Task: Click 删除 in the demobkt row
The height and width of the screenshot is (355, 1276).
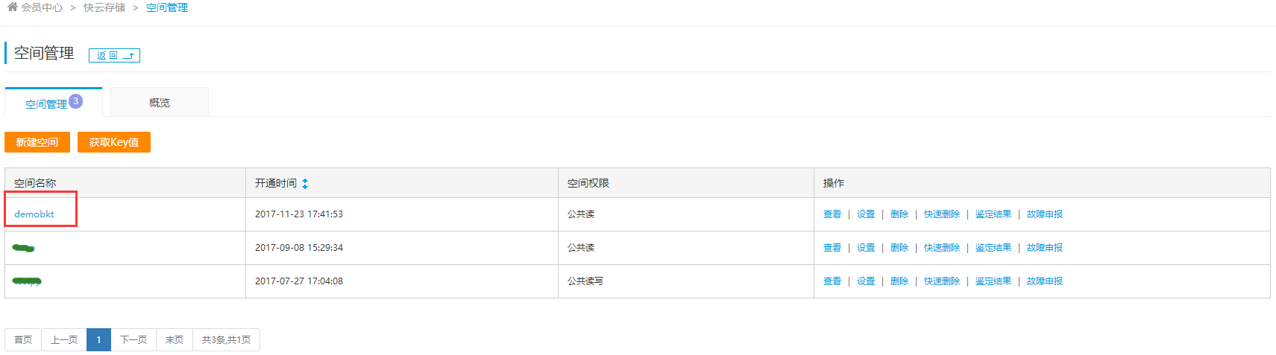Action: [899, 214]
